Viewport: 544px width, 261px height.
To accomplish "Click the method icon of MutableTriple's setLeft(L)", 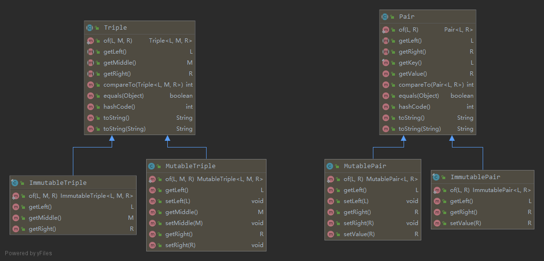I will coord(152,201).
